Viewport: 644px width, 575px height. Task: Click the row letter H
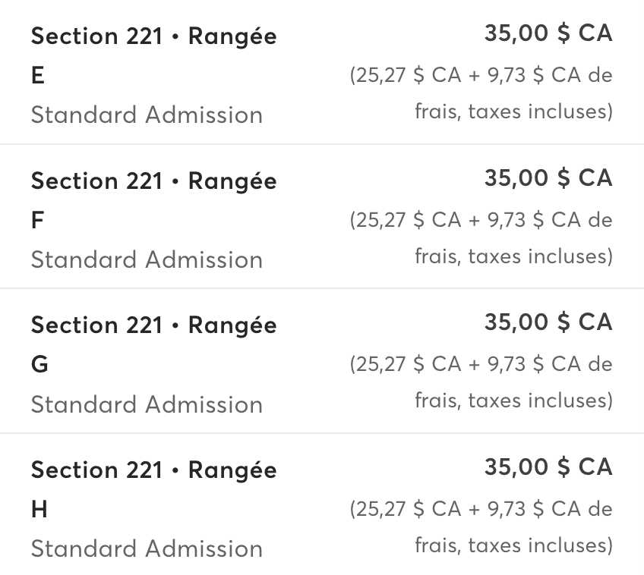(x=39, y=509)
